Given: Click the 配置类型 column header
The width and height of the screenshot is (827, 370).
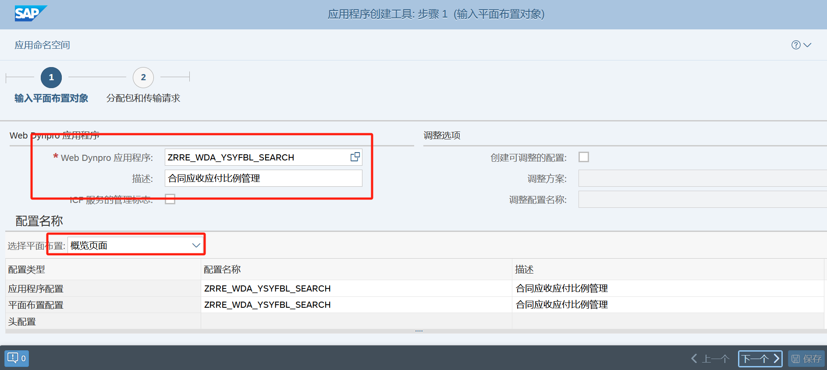Looking at the screenshot, I should click(103, 270).
